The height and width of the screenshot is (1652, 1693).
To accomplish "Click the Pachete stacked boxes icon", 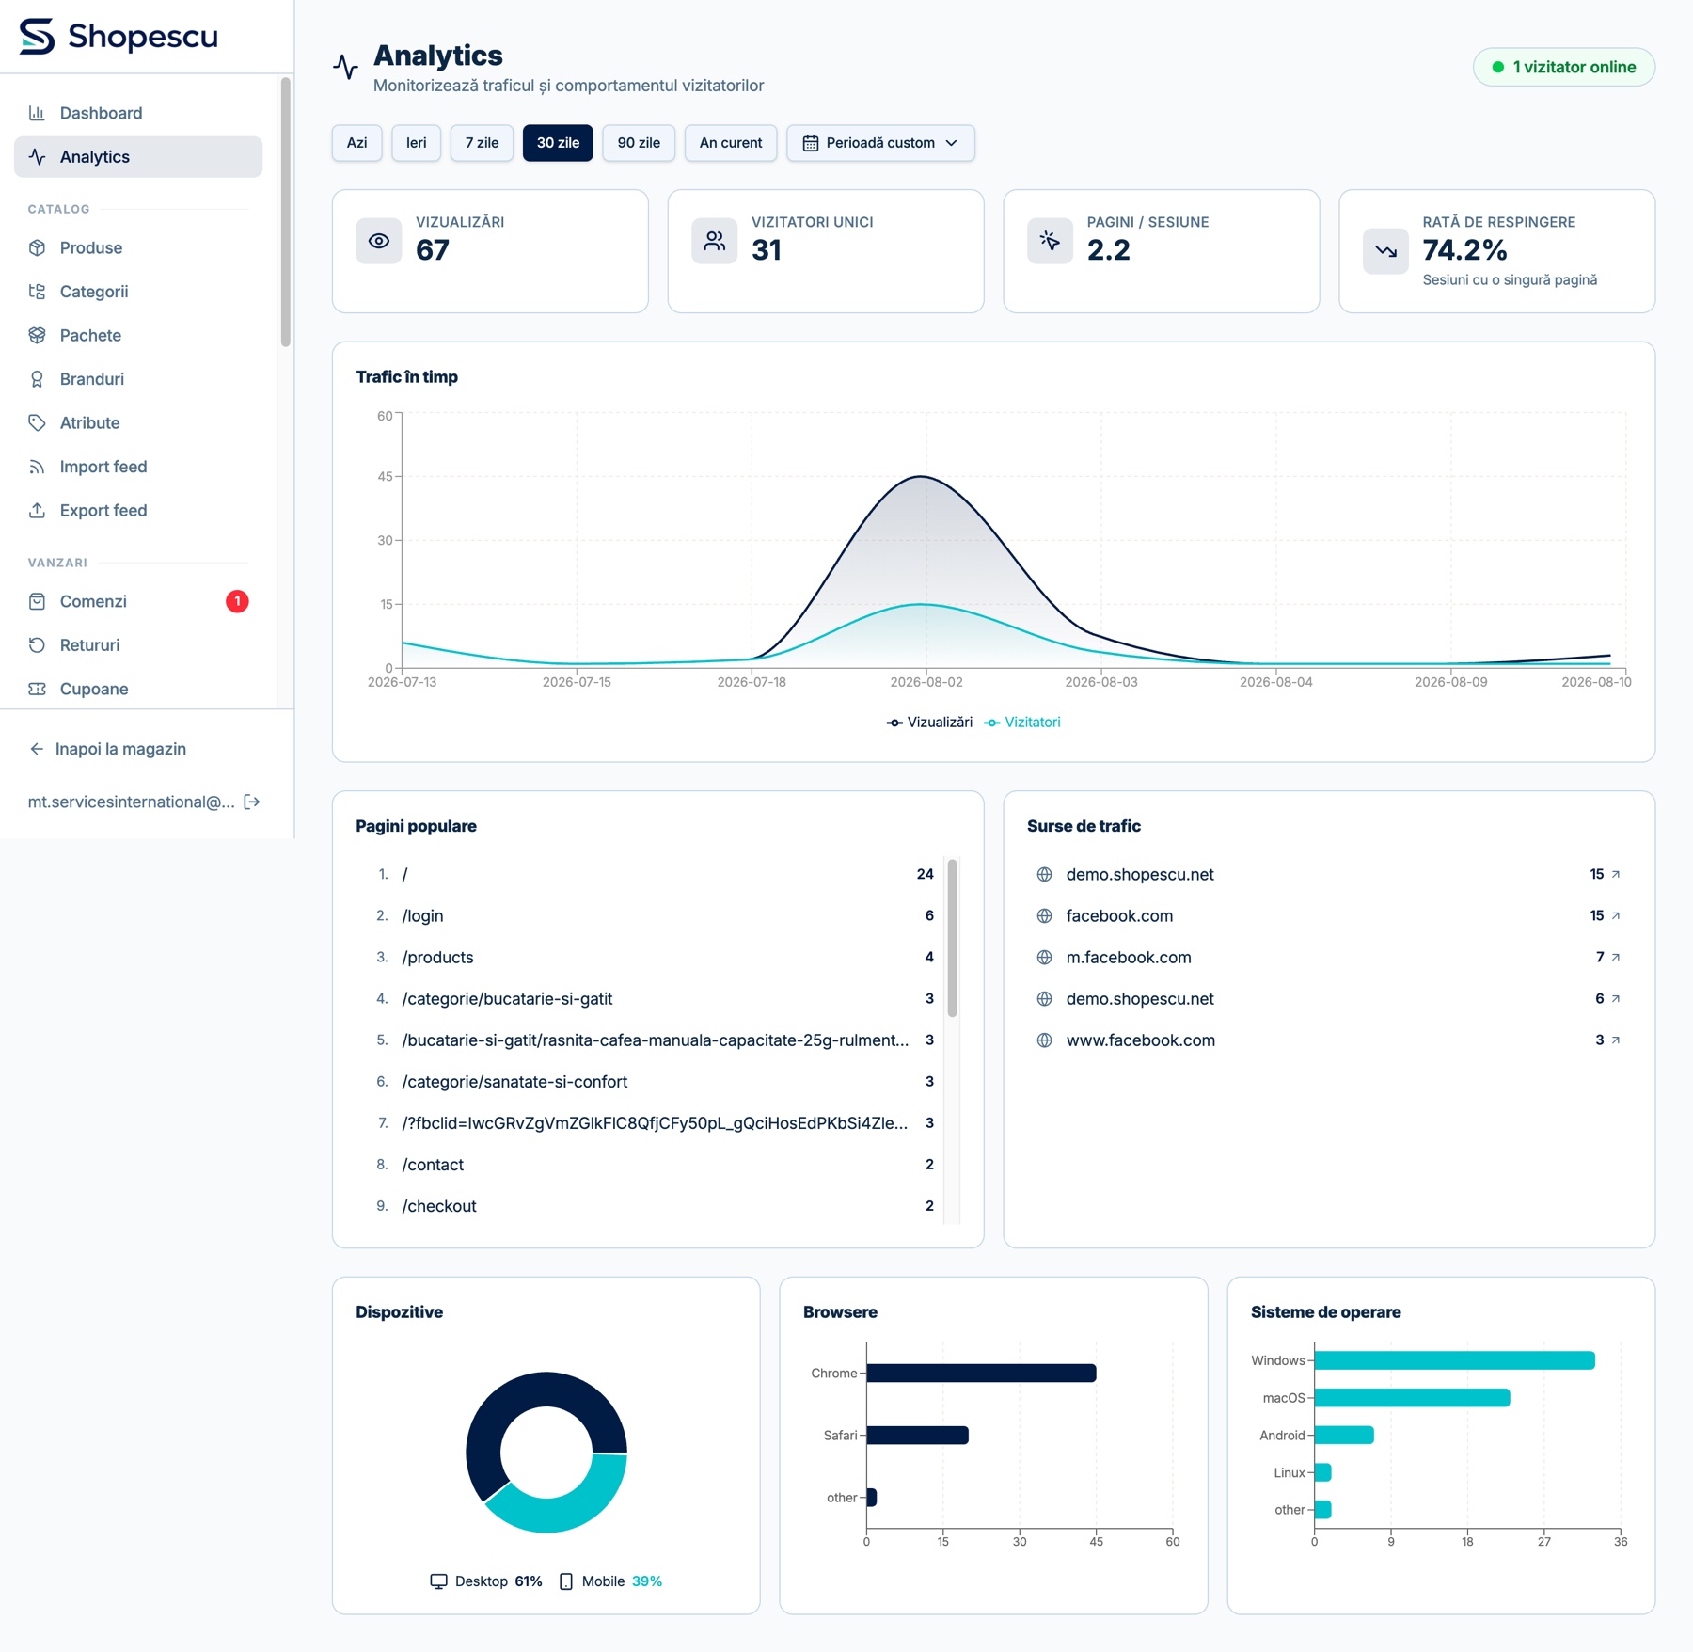I will coord(37,335).
